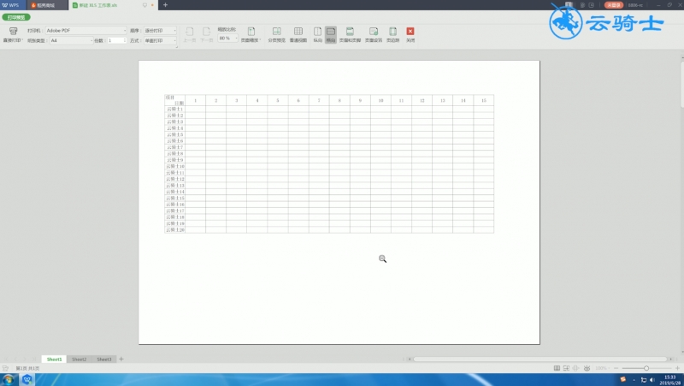Image resolution: width=684 pixels, height=386 pixels.
Task: Switch to the WPS home tab
Action: [x=13, y=5]
